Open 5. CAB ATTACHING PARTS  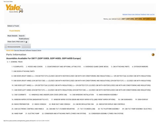[x=120, y=67]
